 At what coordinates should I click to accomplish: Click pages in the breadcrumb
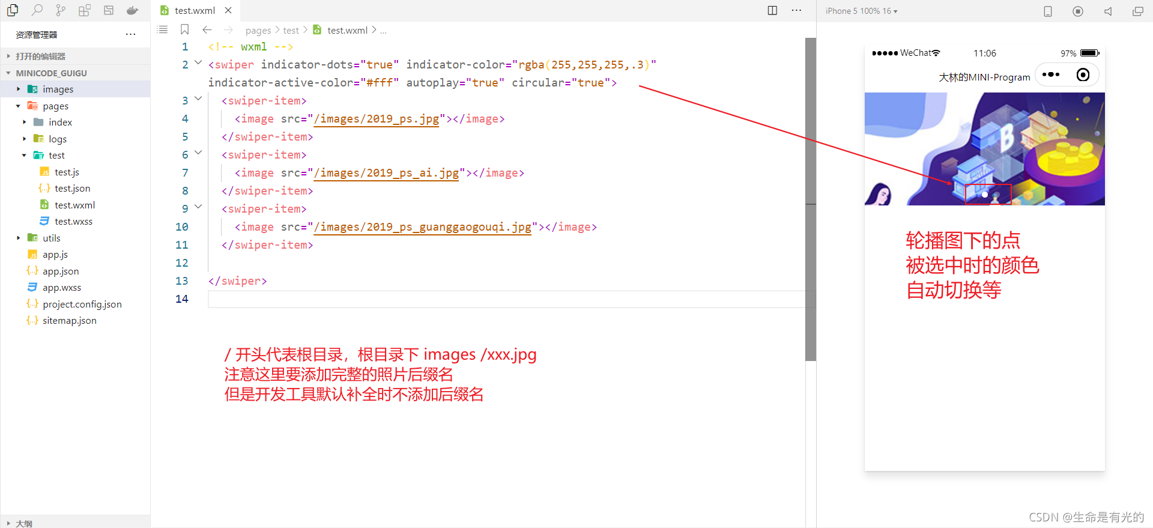point(258,30)
